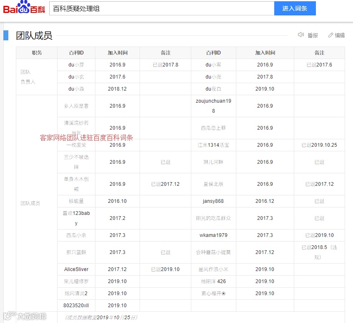Open member link 乡人原是客
This screenshot has height=323, width=353.
pos(76,106)
